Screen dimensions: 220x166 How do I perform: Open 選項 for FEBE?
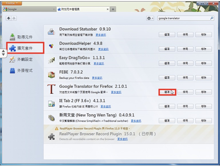(x=167, y=78)
